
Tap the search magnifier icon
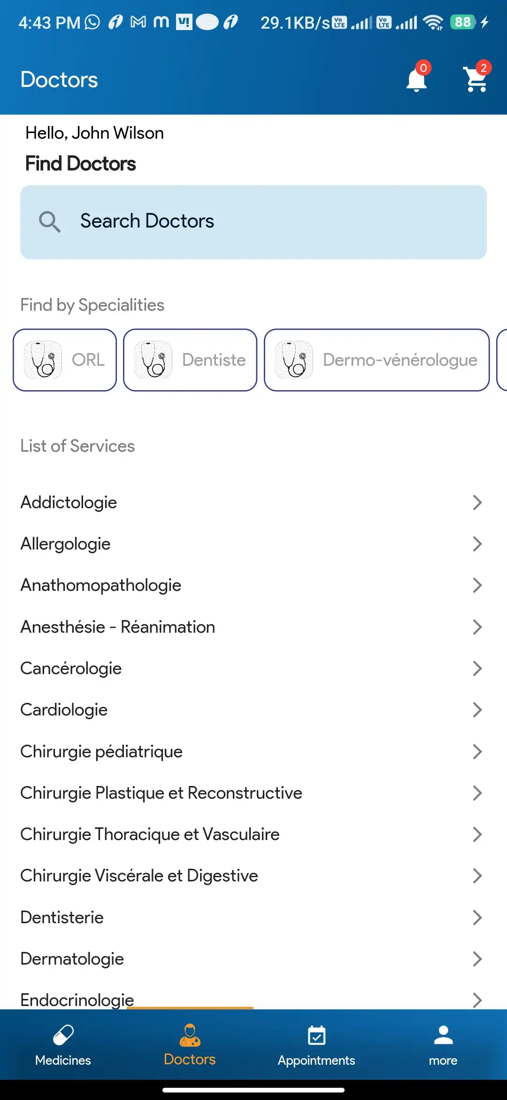tap(49, 221)
